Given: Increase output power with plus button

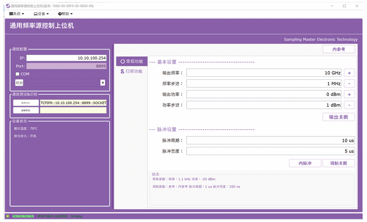Looking at the screenshot, I should [x=349, y=94].
